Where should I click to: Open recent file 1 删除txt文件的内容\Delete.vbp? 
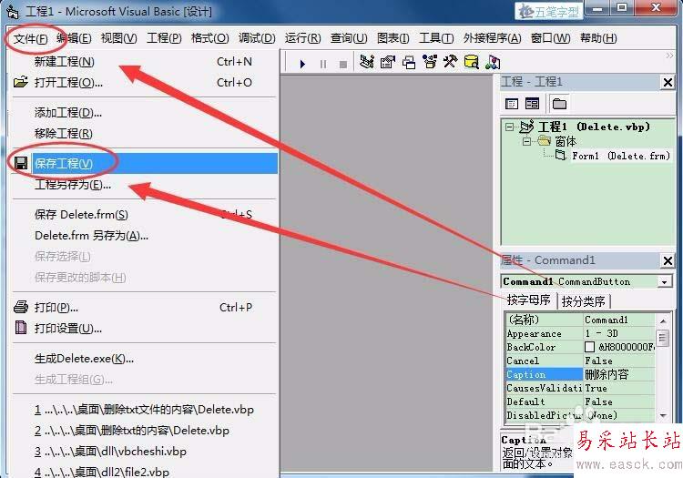tap(144, 410)
